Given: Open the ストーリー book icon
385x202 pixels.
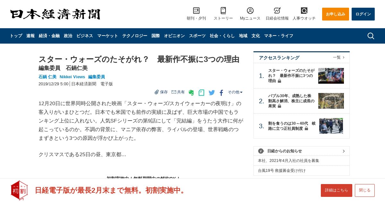Looking at the screenshot, I should pyautogui.click(x=223, y=11).
